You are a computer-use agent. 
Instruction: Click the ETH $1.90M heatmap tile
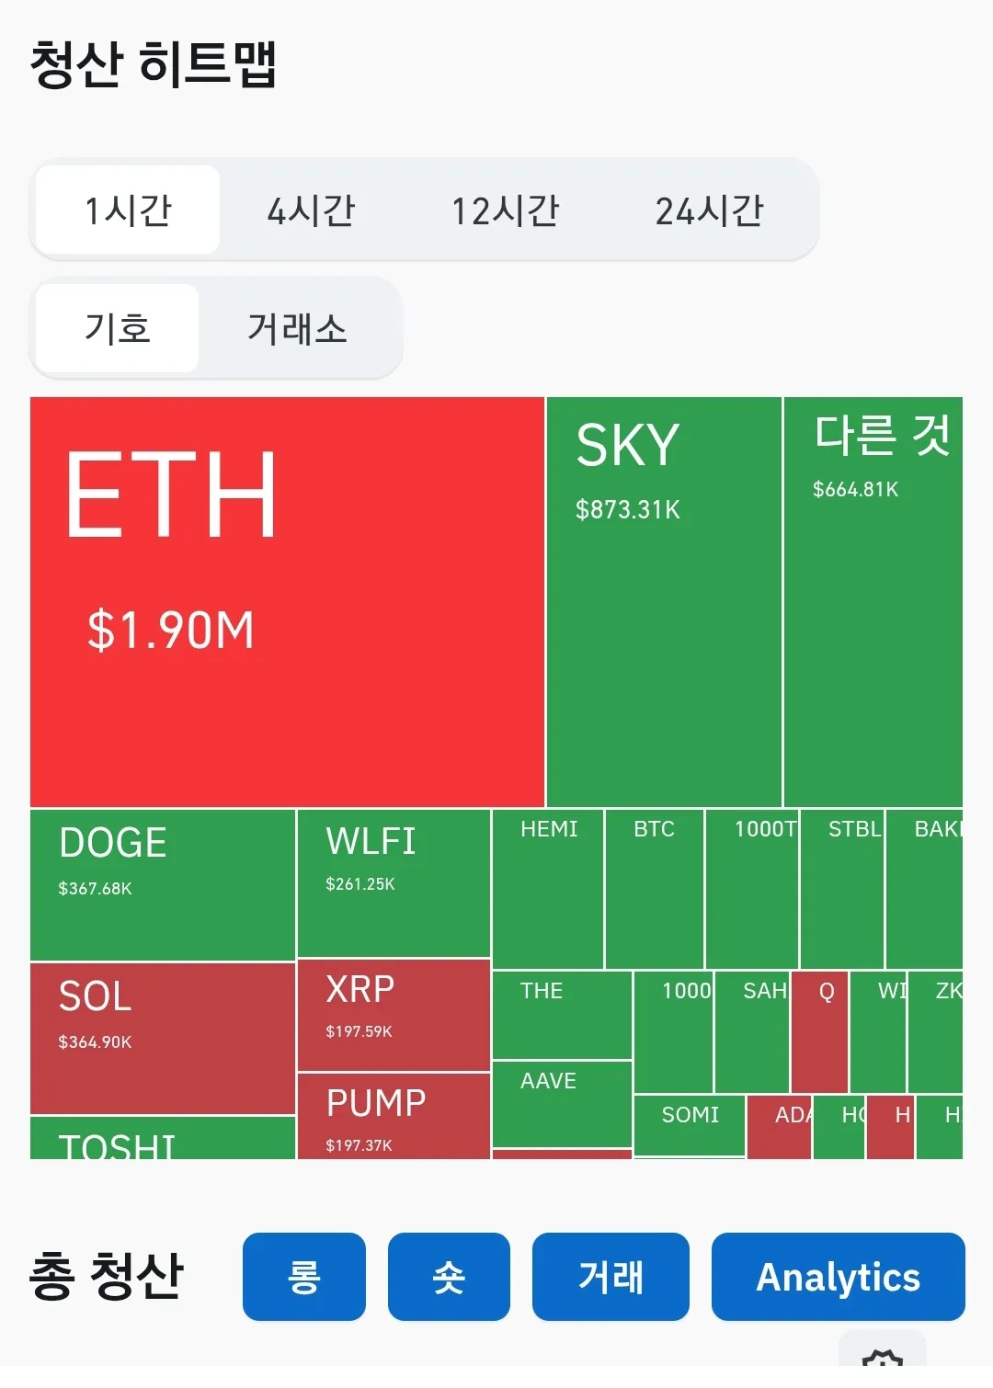tap(287, 602)
